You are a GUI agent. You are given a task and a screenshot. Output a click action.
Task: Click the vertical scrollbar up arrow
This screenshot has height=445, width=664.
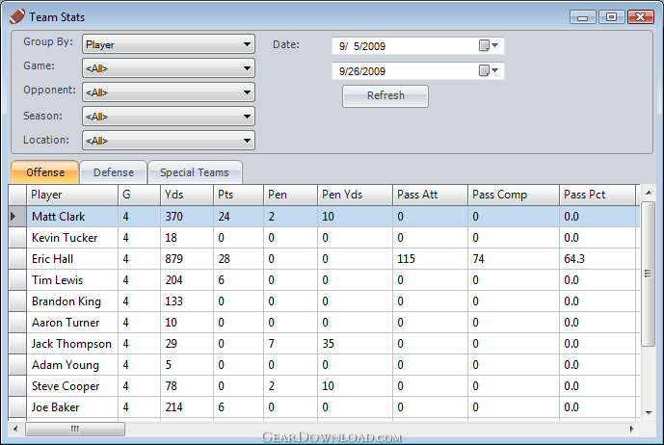(649, 193)
